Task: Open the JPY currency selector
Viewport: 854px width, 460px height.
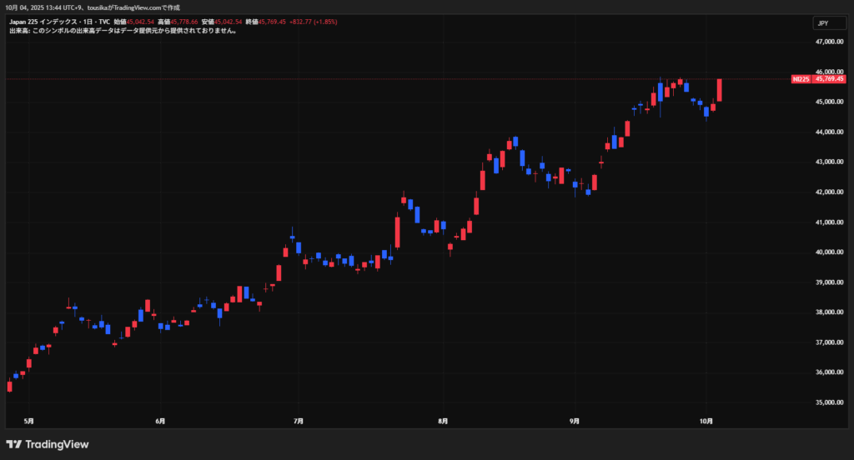Action: pyautogui.click(x=829, y=23)
